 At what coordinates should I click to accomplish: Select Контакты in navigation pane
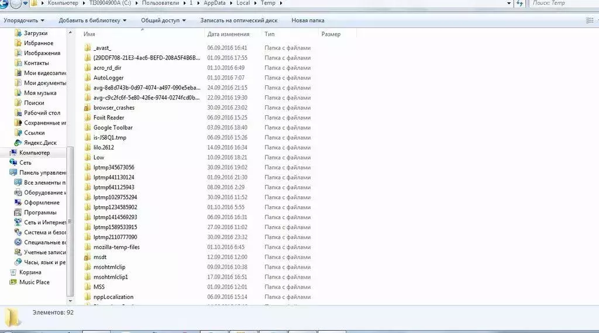36,63
